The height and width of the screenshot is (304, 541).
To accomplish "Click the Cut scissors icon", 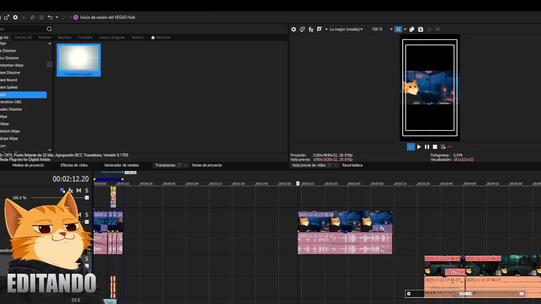I will click(24, 17).
